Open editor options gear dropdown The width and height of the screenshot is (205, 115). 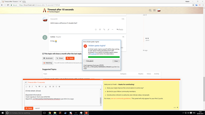point(59,87)
